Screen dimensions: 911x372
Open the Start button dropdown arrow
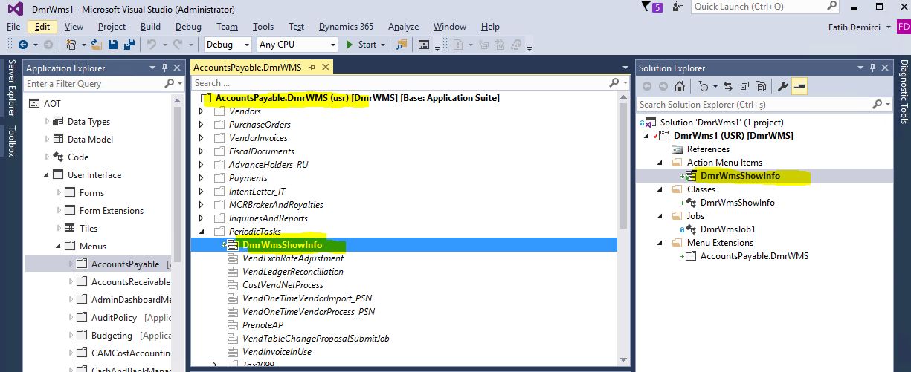coord(383,45)
